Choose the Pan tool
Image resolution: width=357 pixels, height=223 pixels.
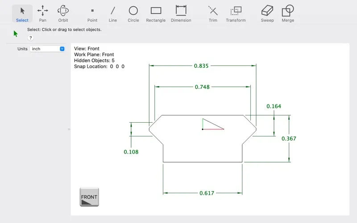pos(42,14)
